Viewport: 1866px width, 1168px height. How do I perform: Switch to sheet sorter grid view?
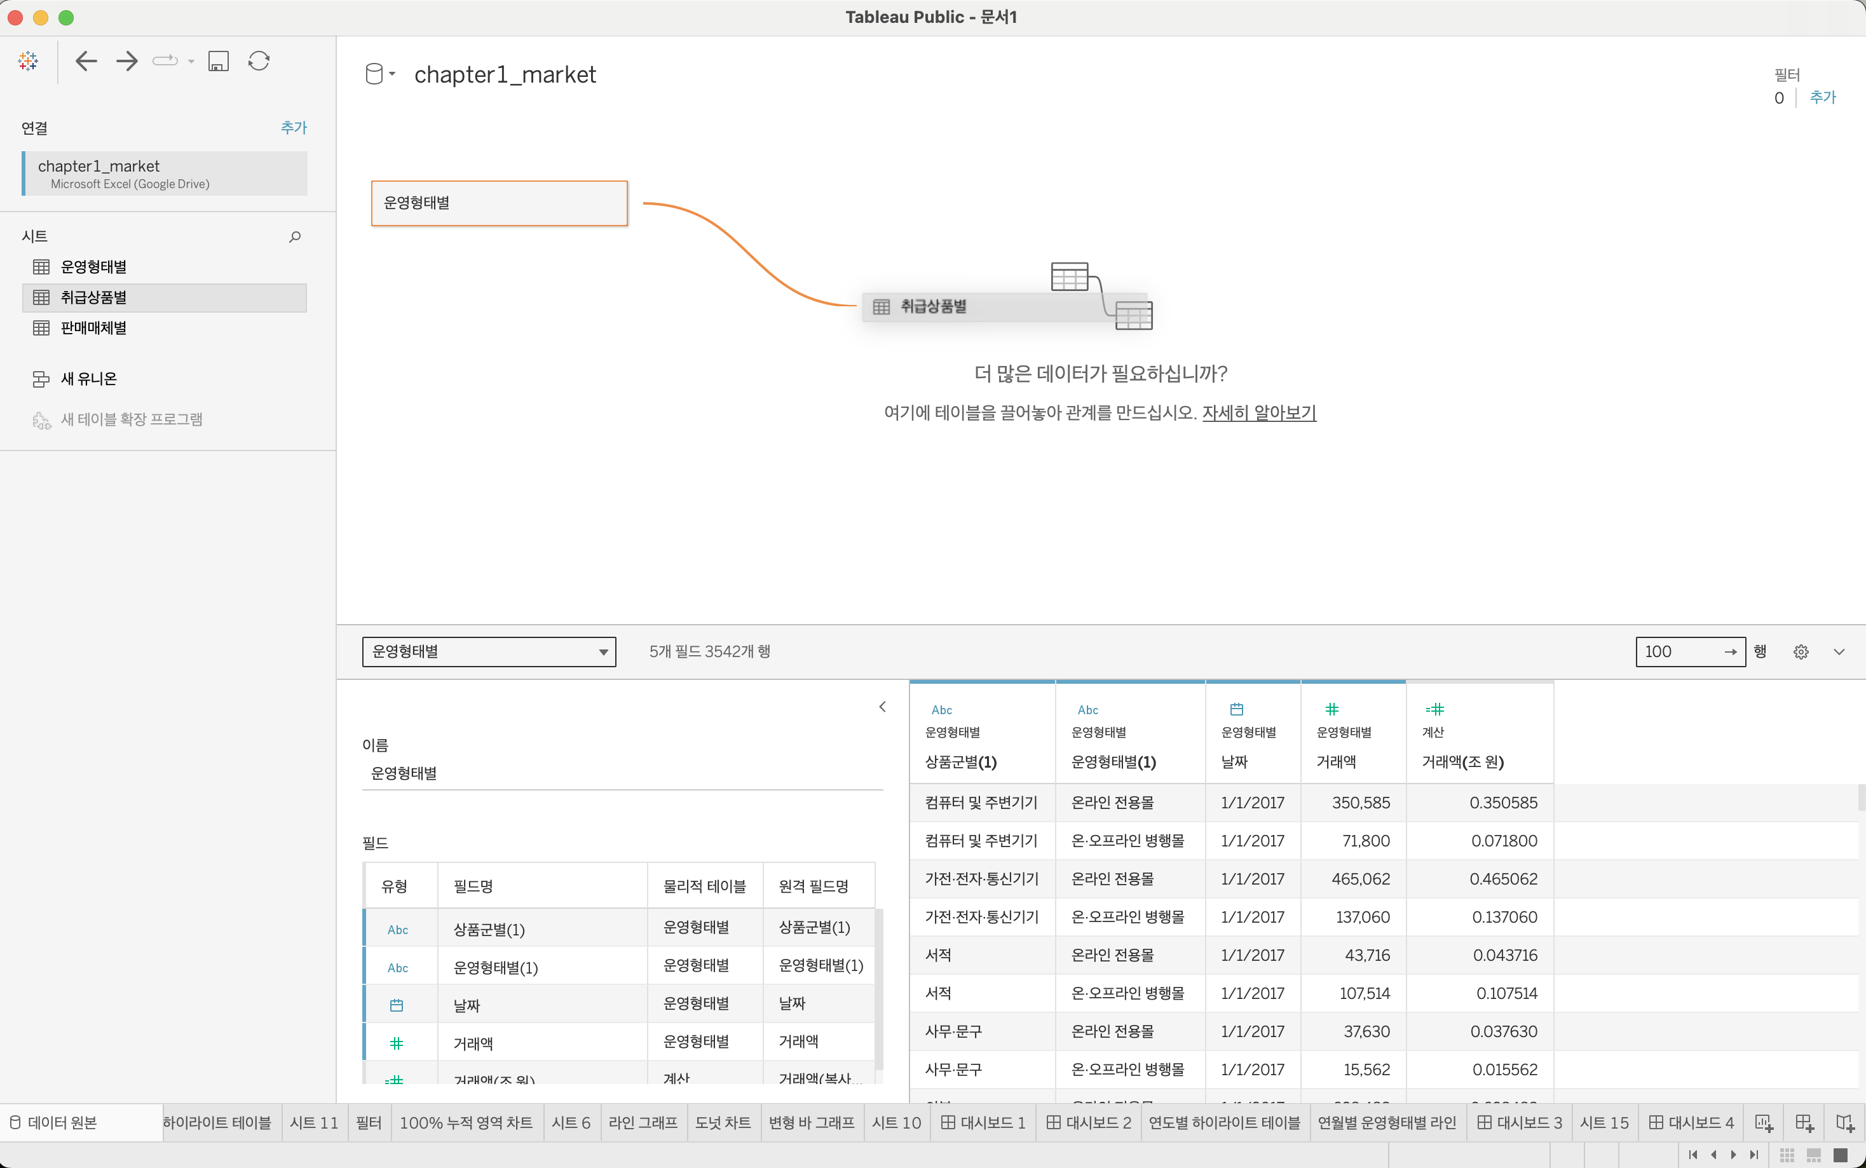point(1787,1155)
